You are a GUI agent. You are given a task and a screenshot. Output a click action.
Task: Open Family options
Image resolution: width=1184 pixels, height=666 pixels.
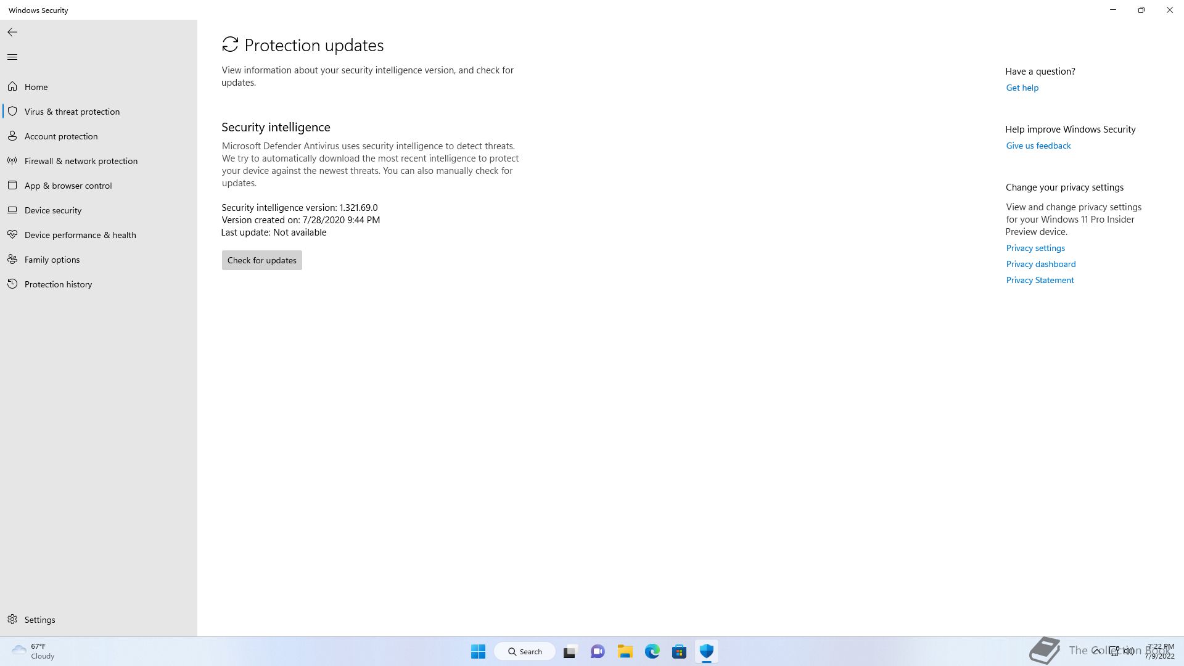point(52,260)
